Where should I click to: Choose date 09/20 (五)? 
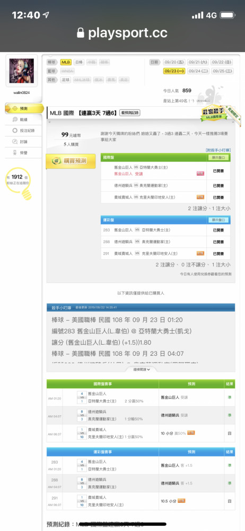pyautogui.click(x=174, y=62)
